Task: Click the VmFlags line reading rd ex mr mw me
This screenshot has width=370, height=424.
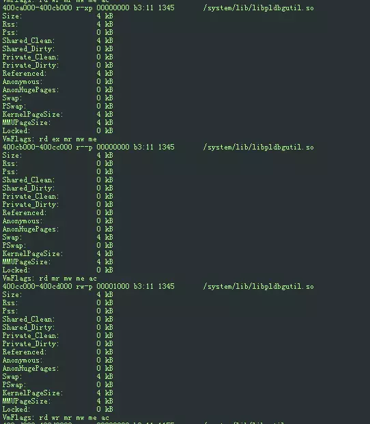Action: [49, 139]
